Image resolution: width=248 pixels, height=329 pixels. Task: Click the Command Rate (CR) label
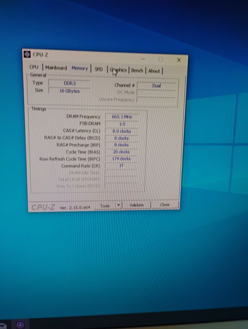point(80,166)
